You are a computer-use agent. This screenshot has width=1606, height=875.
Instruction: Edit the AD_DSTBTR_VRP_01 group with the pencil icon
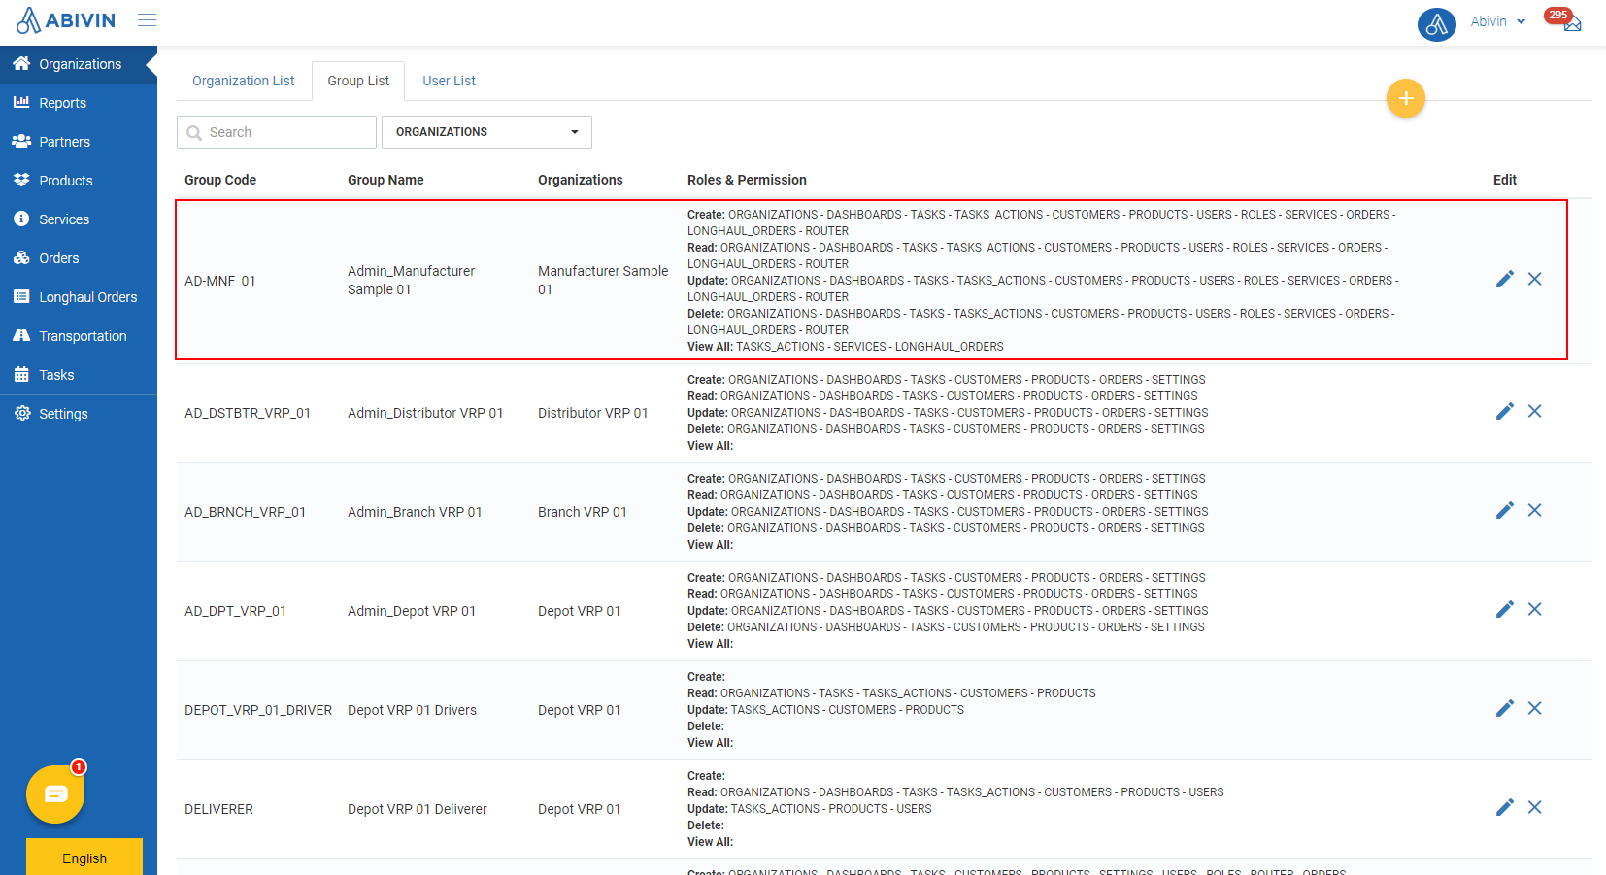pos(1505,412)
